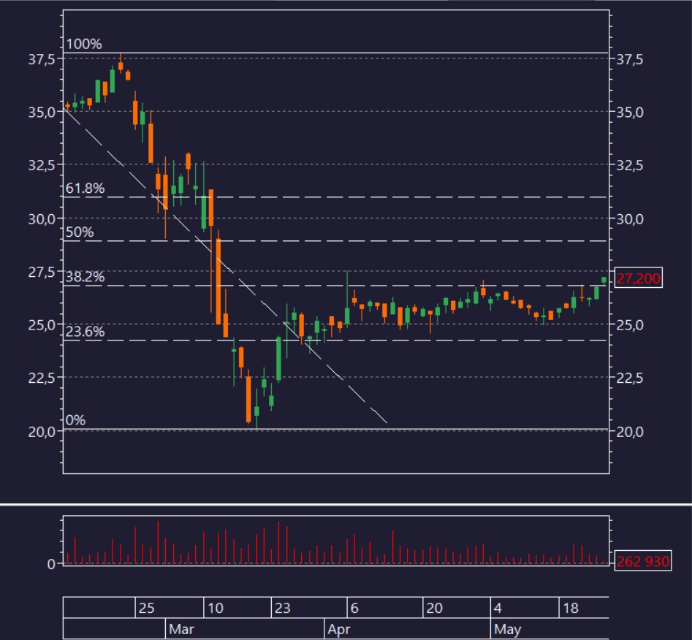Click the 20,0 label on left price axis

[x=42, y=432]
